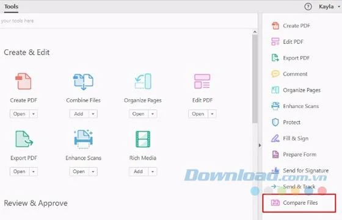Click the Protect shield icon

tap(275, 122)
